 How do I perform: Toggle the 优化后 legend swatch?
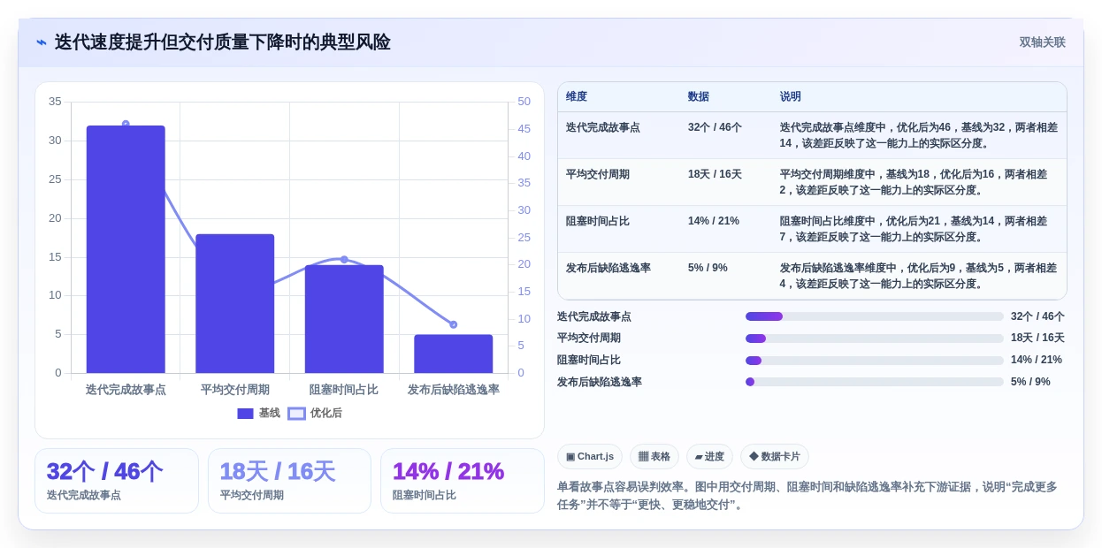pos(296,414)
